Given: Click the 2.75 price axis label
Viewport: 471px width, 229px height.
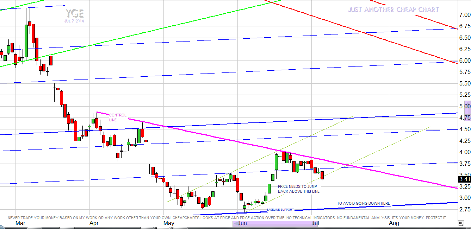Looking at the screenshot, I should pyautogui.click(x=465, y=209).
